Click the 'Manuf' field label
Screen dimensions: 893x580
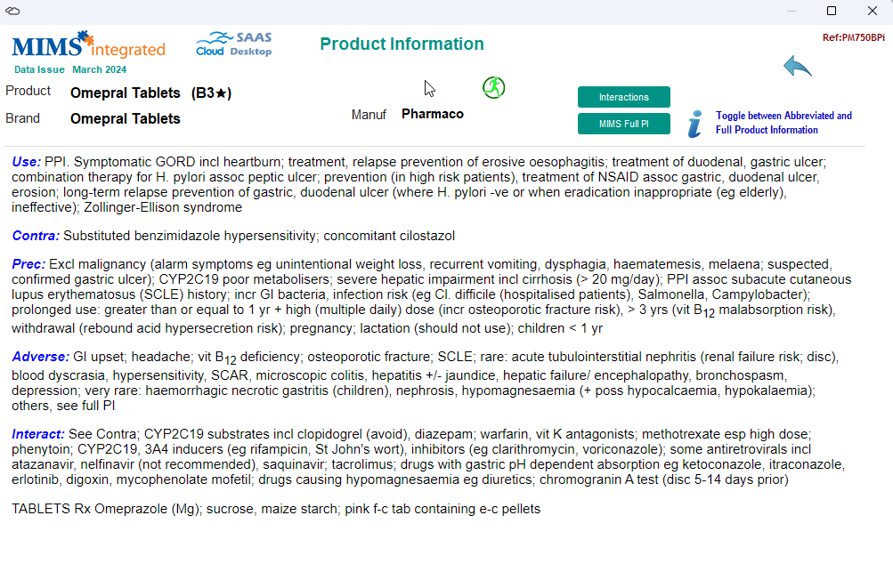click(x=369, y=115)
